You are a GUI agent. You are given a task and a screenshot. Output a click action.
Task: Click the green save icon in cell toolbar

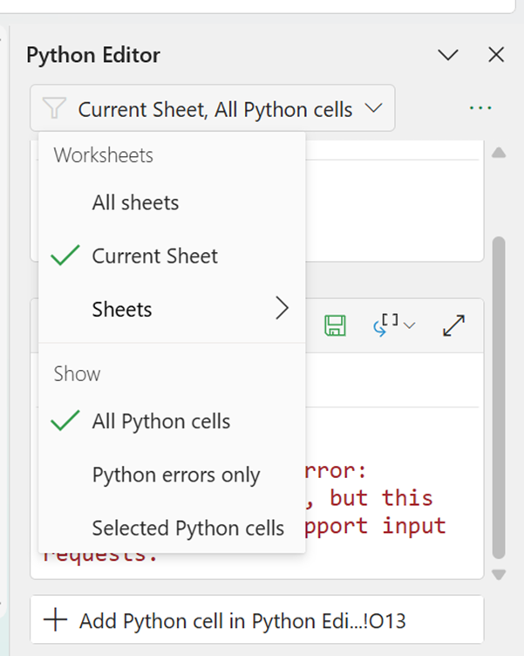[335, 325]
